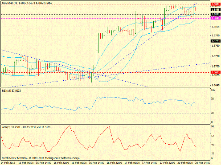Click the 15 Feb 22:00 time label
The height and width of the screenshot is (165, 221).
click(x=61, y=163)
